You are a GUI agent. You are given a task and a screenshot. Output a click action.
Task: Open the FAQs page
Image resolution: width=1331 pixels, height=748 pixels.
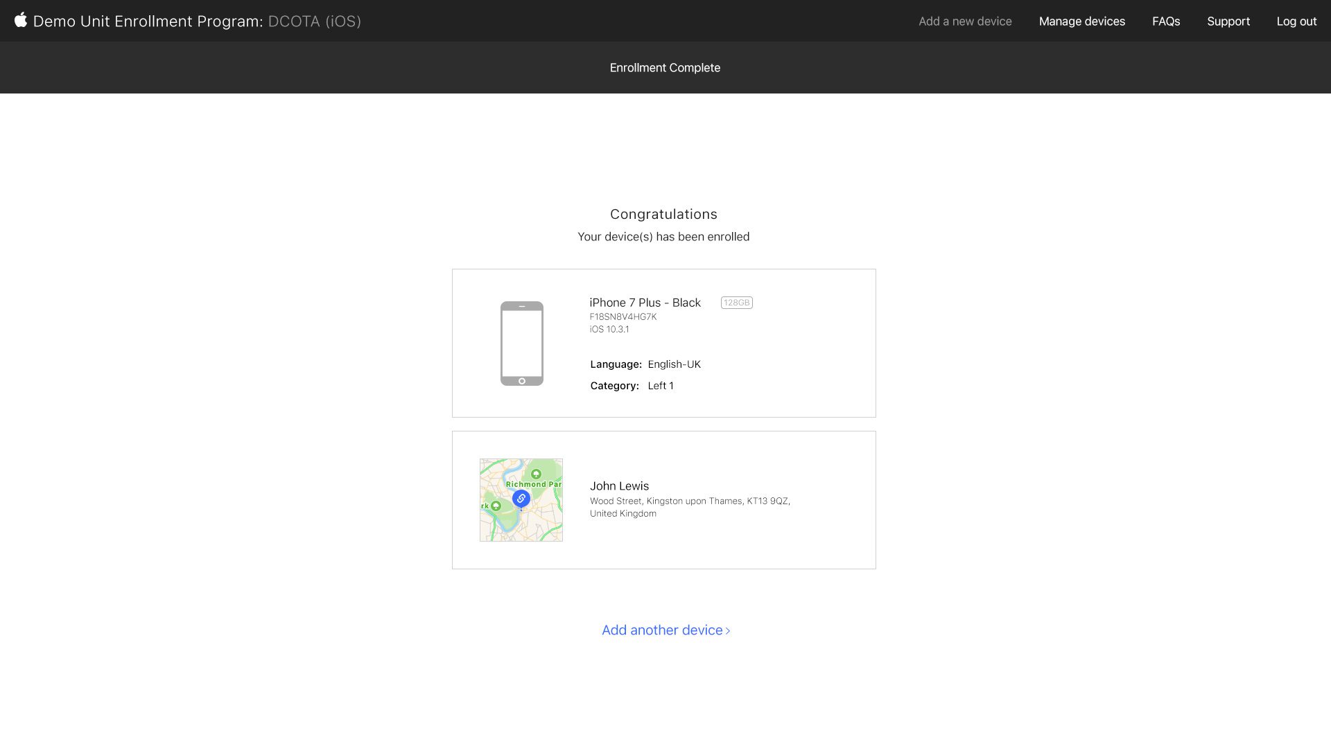(x=1166, y=21)
